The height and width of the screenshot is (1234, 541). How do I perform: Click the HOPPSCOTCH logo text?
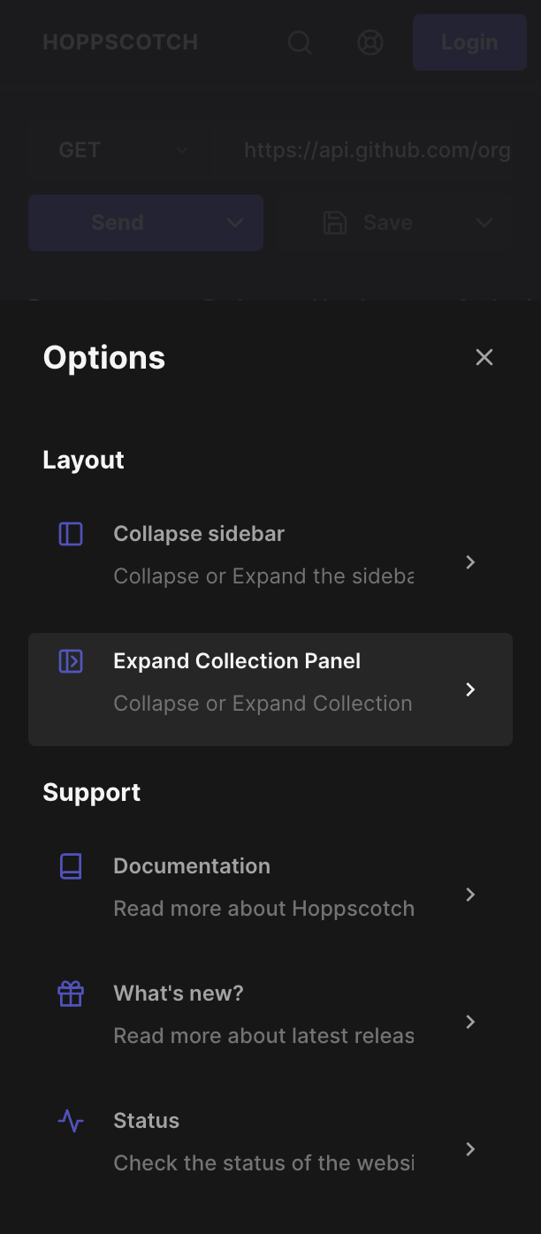tap(120, 42)
